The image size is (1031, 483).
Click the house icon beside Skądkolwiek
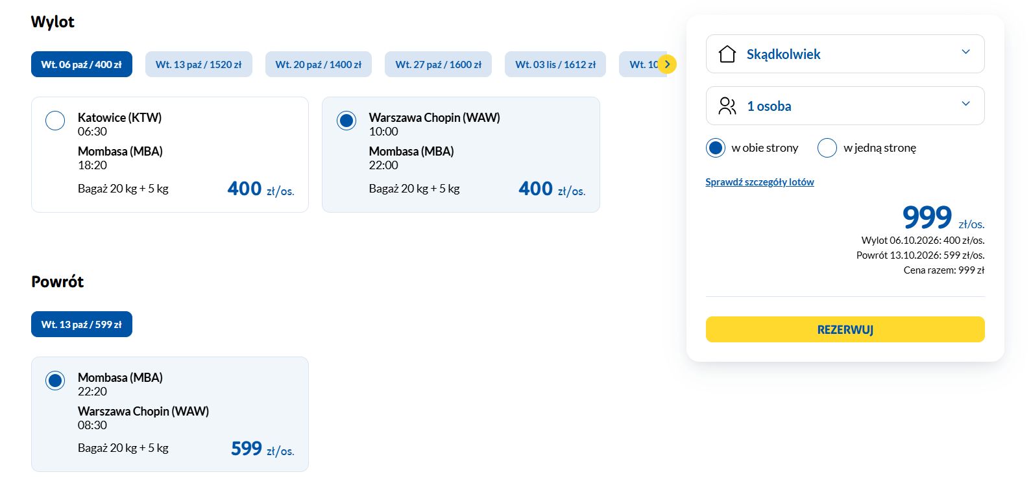click(727, 54)
